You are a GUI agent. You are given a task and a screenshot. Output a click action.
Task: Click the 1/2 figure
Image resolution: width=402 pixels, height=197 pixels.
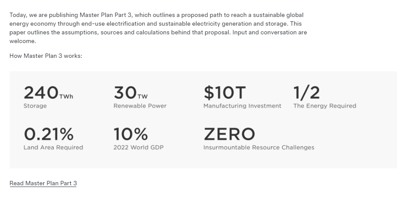tap(306, 93)
